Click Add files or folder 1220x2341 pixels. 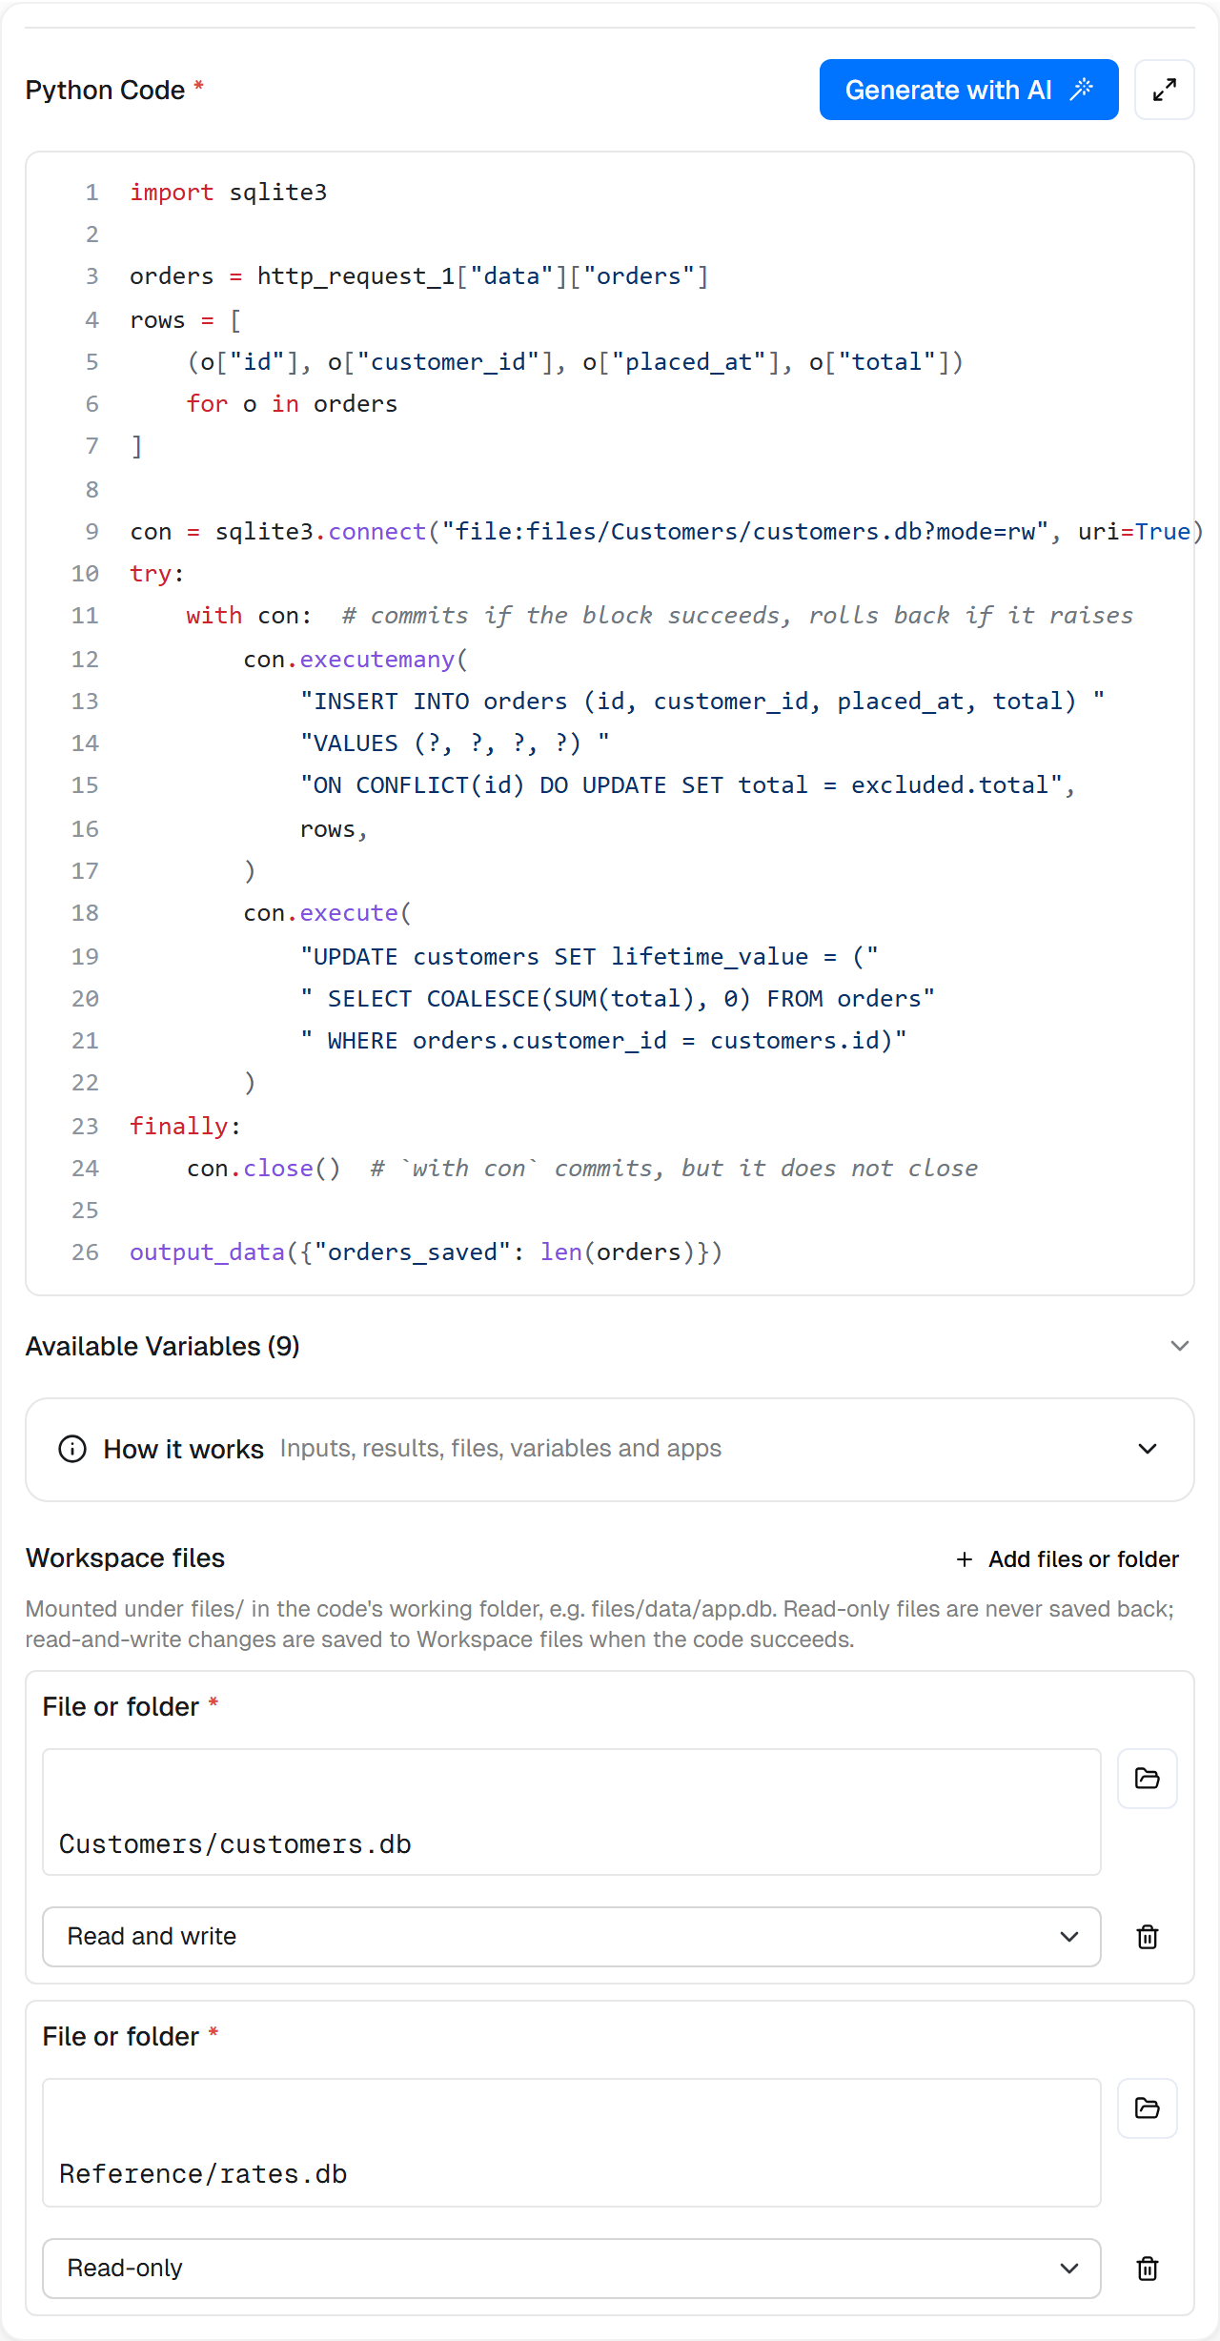click(x=1067, y=1559)
